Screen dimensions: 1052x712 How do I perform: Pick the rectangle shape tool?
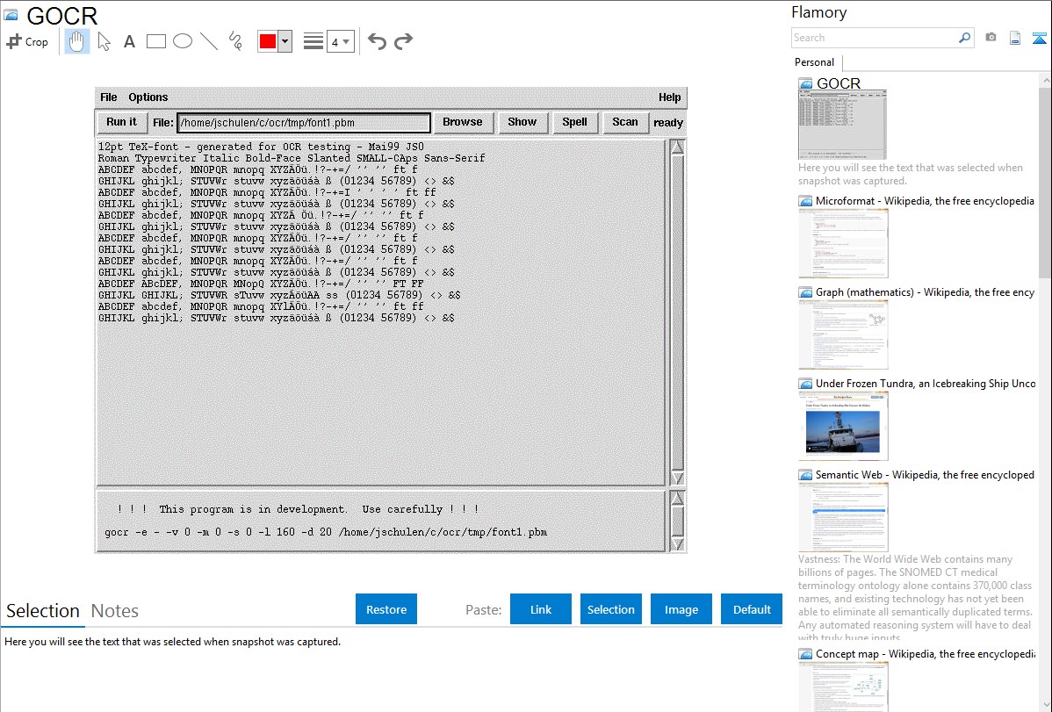[x=156, y=41]
